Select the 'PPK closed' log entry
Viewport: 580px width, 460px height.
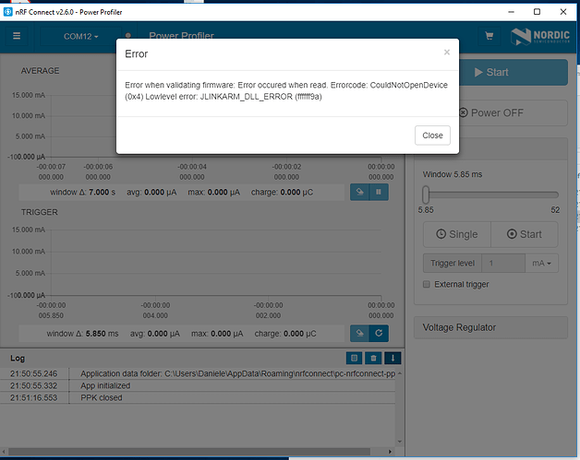pos(198,397)
